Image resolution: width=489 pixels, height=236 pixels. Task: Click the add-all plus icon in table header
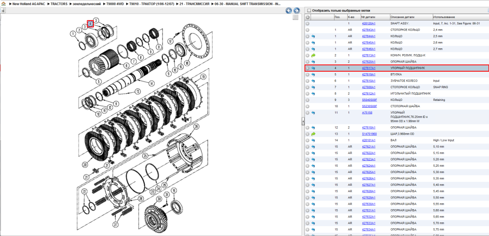tap(308, 18)
